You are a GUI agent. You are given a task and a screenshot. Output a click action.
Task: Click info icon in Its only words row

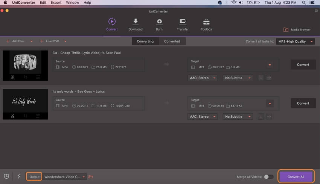pos(261,117)
